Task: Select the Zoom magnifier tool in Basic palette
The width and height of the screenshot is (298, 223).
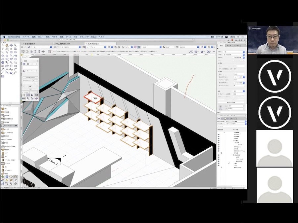Action: point(15,46)
